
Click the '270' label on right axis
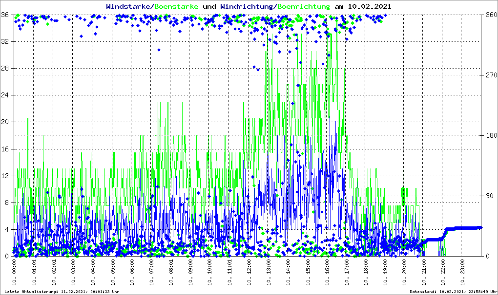[491, 75]
